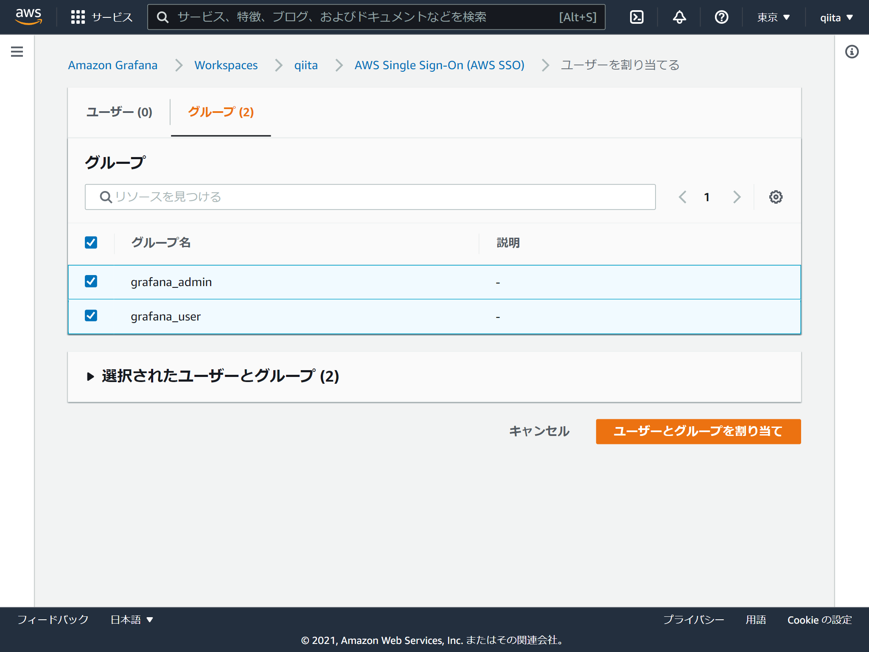Click ユーザーとグループを割り当て button
Screen dimensions: 869x652
tap(698, 431)
